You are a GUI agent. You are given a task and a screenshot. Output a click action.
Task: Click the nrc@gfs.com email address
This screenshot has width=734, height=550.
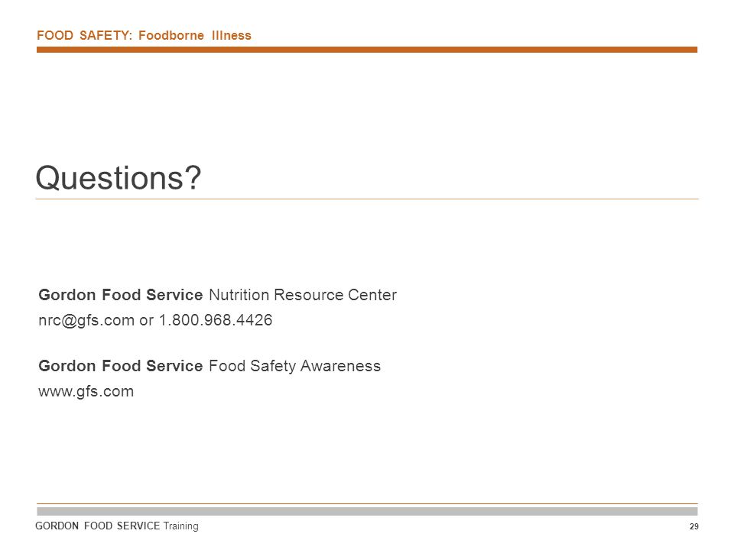tap(86, 321)
